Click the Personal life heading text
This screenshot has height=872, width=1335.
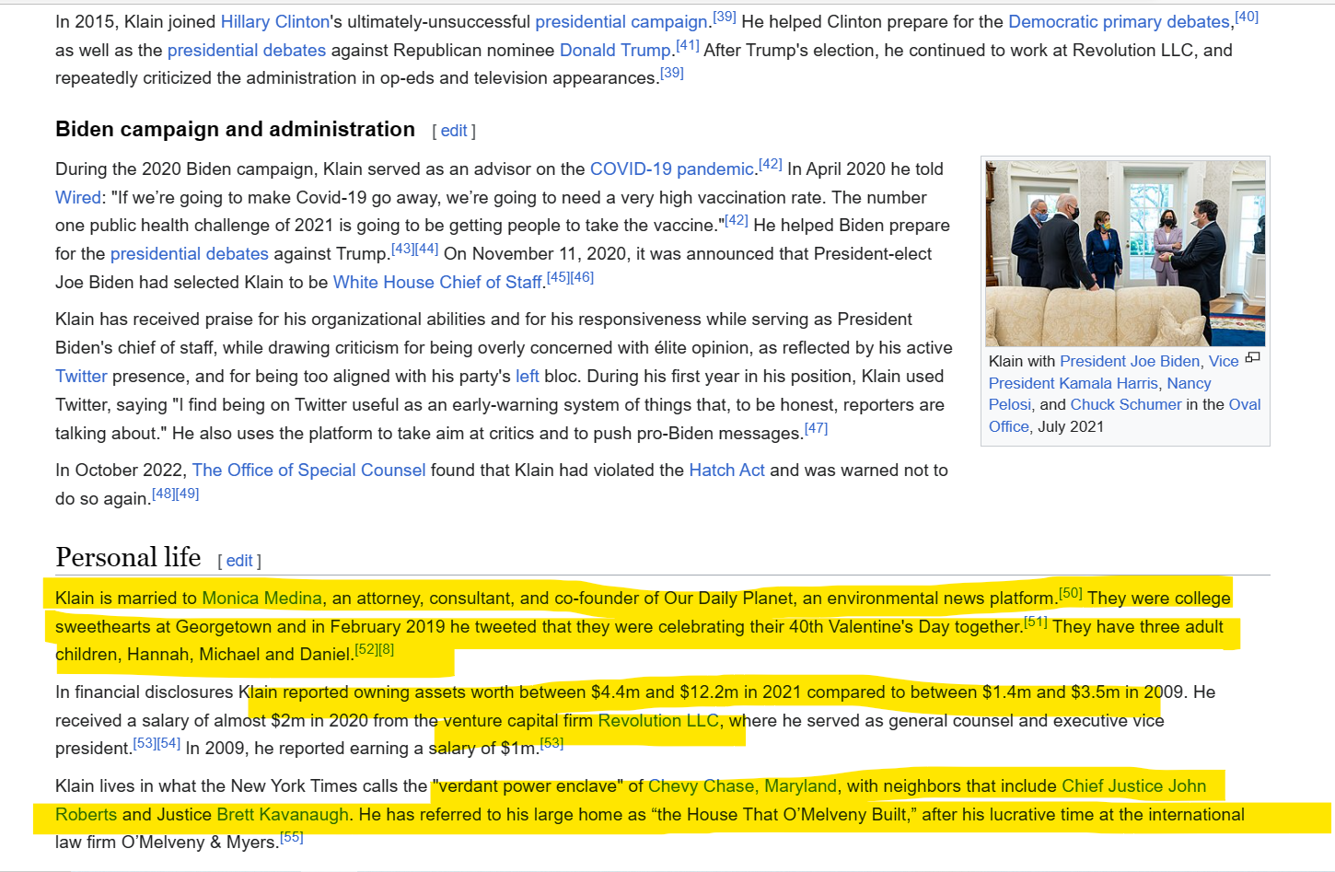(x=128, y=557)
